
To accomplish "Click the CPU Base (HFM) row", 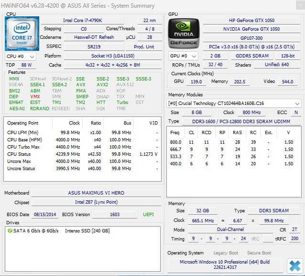I will [83, 140].
